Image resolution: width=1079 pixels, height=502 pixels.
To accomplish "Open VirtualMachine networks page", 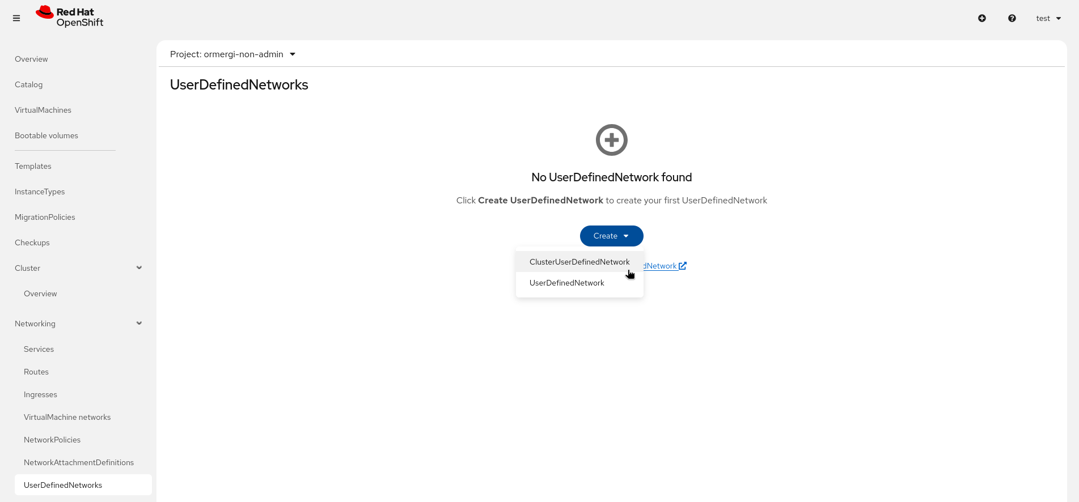I will 67,417.
